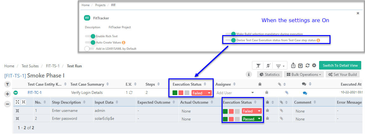The width and height of the screenshot is (365, 134).
Task: Toggle Derive Test Case Execution status switch
Action: click(x=230, y=40)
